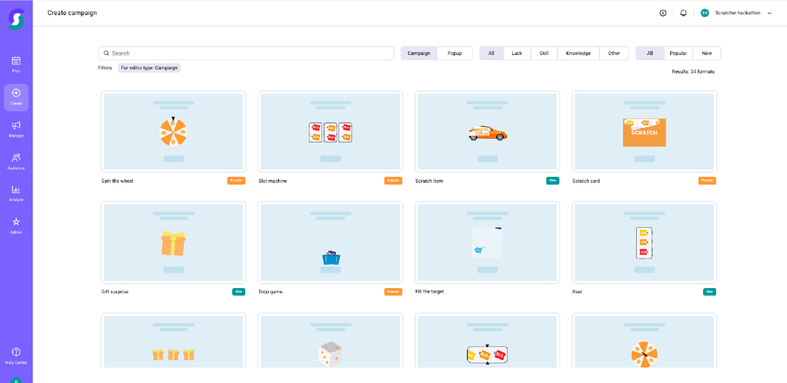
Task: Click the New filter button
Action: [x=706, y=53]
